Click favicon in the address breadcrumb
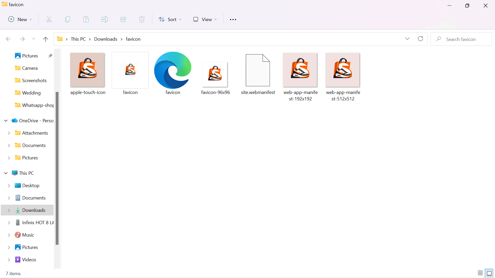The width and height of the screenshot is (495, 278). 133,39
